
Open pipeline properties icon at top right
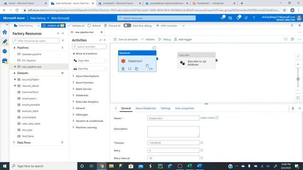pos(293,39)
